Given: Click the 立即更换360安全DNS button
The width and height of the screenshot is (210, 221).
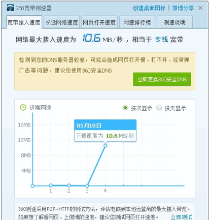Looking at the screenshot, I should coord(162,79).
